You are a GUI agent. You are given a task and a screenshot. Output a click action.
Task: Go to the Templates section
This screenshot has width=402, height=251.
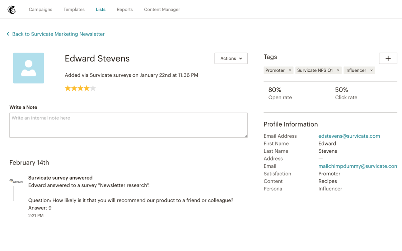(x=74, y=10)
